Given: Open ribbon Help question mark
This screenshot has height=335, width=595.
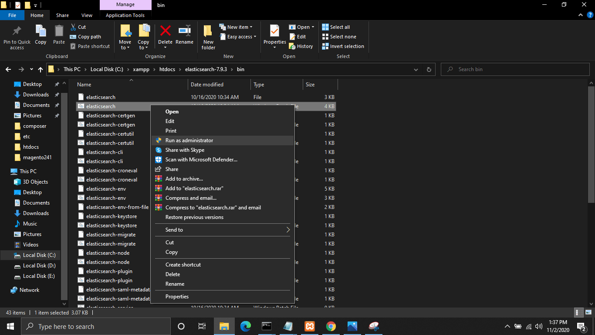Looking at the screenshot, I should [590, 15].
